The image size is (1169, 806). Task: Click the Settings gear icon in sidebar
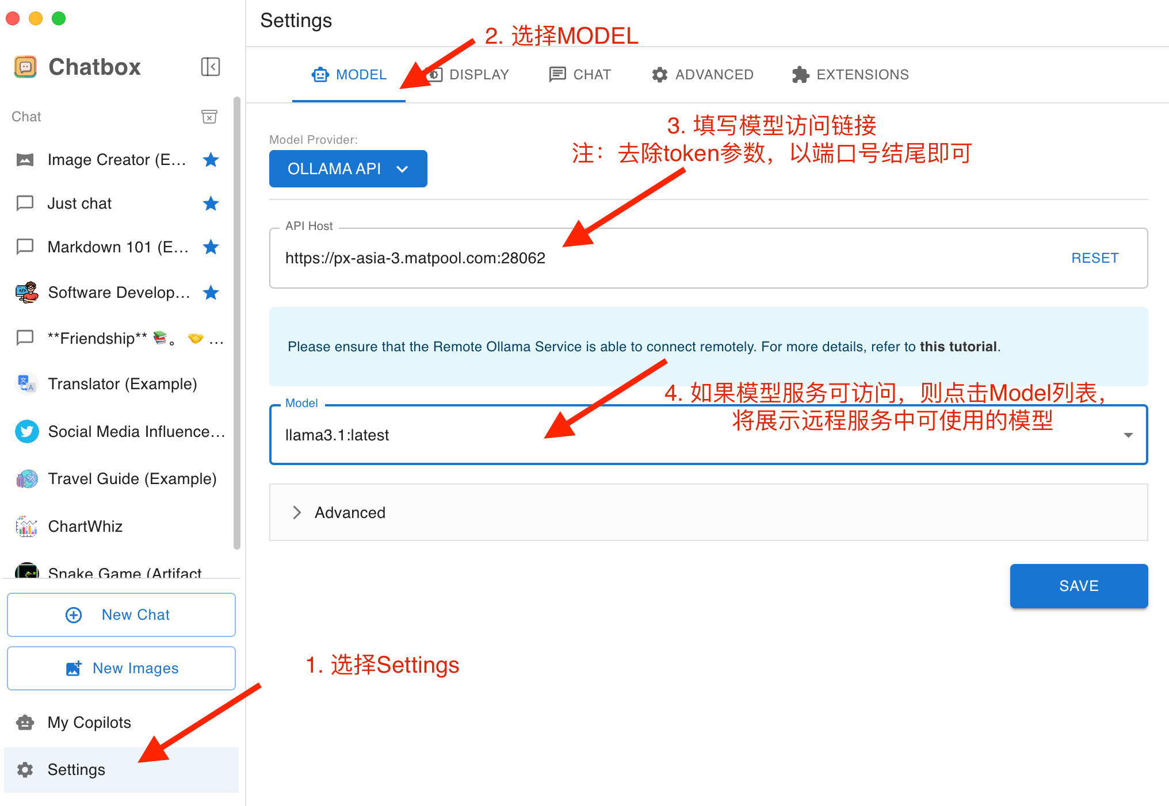25,770
